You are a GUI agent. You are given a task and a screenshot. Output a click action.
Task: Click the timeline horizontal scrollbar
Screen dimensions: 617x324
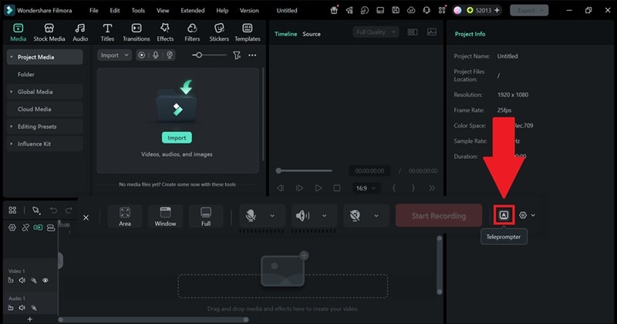coord(153,319)
